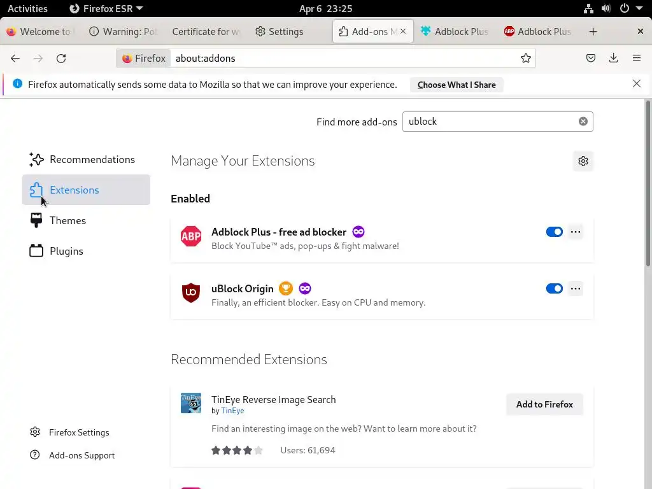652x489 pixels.
Task: Bookmark this page with star icon
Action: click(x=526, y=59)
